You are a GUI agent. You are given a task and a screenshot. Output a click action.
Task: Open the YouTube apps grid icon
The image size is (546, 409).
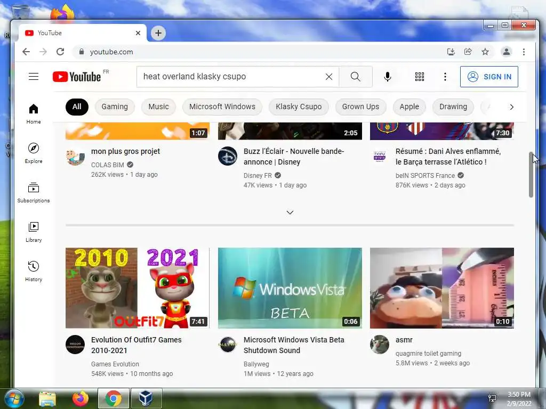(x=420, y=77)
